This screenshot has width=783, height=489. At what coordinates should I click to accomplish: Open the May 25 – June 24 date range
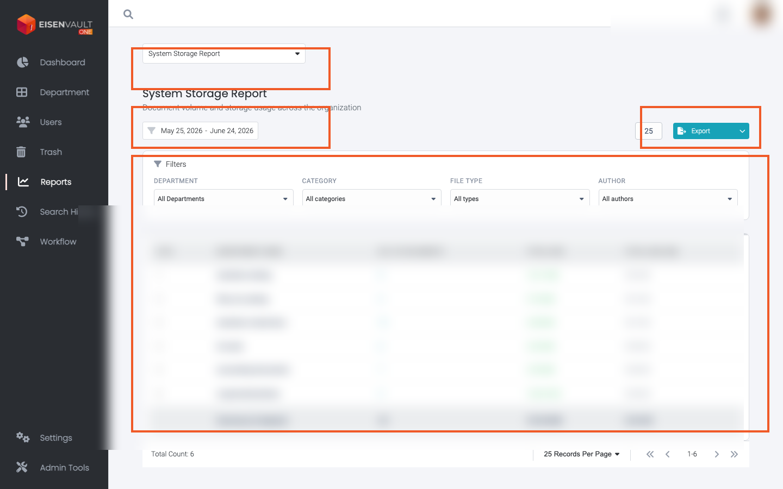point(200,131)
